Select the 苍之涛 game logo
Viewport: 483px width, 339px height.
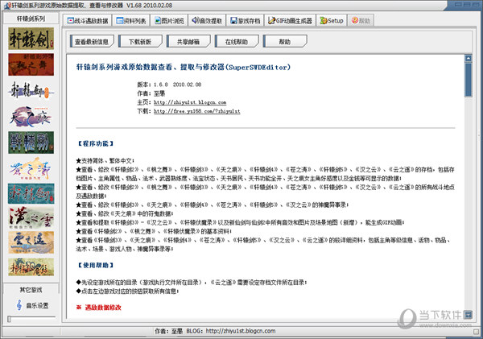(31, 168)
